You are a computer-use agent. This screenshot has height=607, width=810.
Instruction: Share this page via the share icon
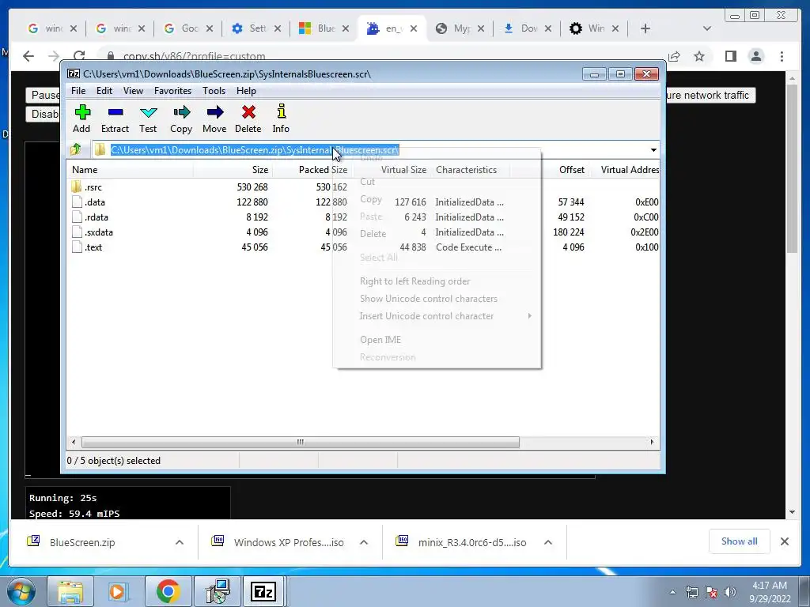coord(674,56)
